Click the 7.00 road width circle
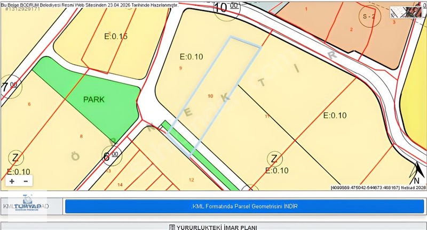 (10, 87)
